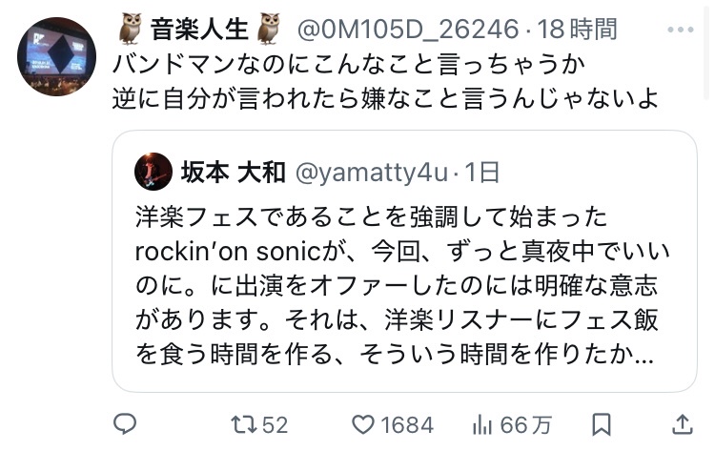Select the 66万 view count
Viewport: 715px width, 451px height.
click(x=525, y=425)
